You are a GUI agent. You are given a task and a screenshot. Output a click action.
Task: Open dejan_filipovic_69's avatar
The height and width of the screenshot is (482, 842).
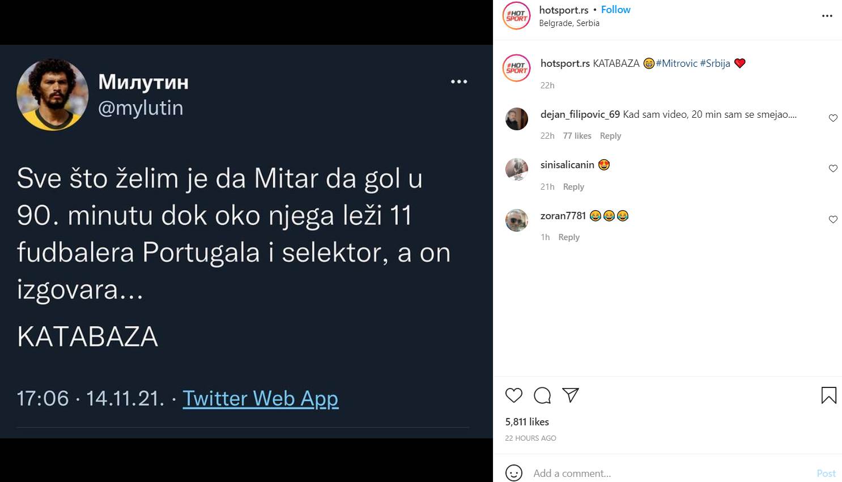(x=517, y=119)
